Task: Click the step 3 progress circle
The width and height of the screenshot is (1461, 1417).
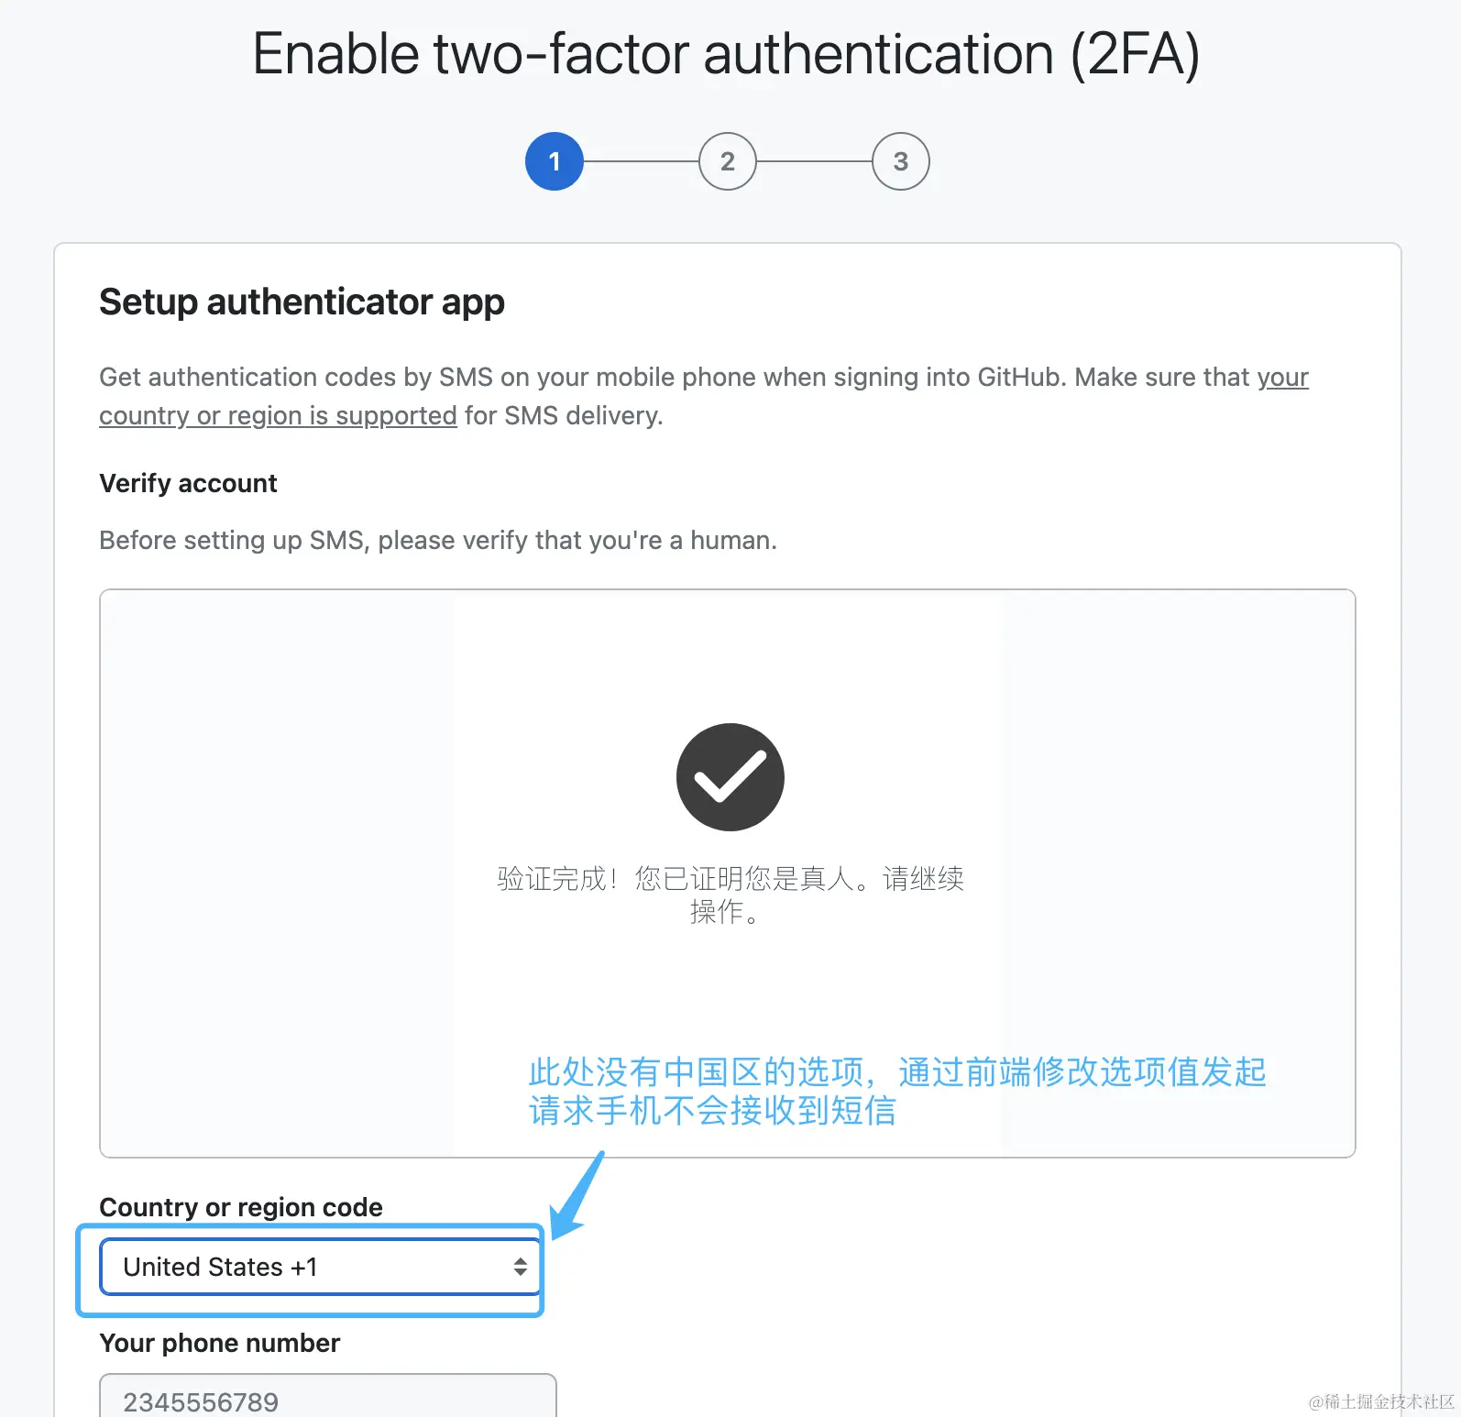Action: pos(900,161)
